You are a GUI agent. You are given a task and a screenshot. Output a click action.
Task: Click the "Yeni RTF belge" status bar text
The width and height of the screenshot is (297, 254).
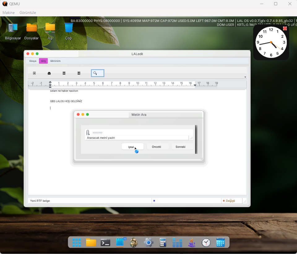coord(40,201)
